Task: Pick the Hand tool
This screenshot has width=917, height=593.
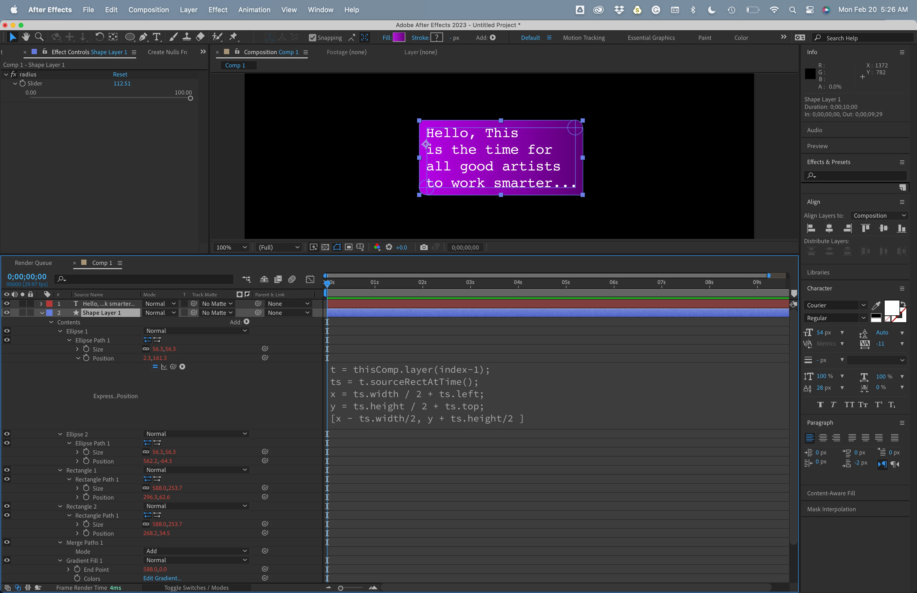Action: point(26,37)
